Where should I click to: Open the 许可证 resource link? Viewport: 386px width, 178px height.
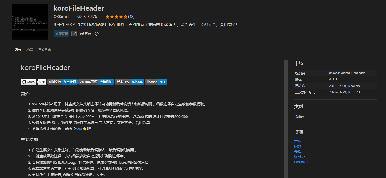click(299, 157)
